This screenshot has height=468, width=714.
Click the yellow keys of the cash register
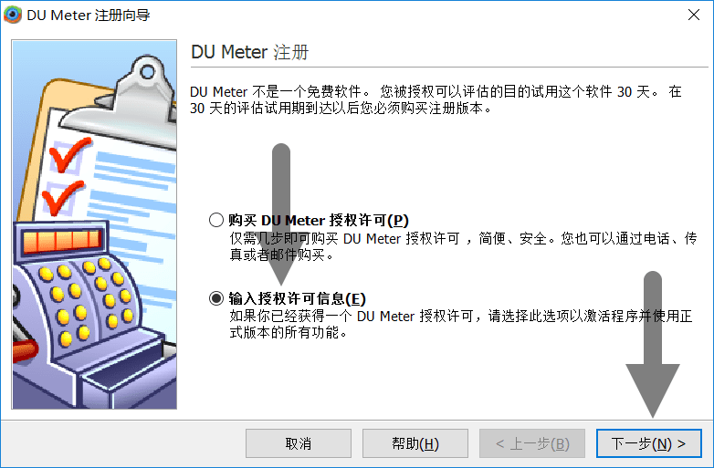click(x=86, y=298)
